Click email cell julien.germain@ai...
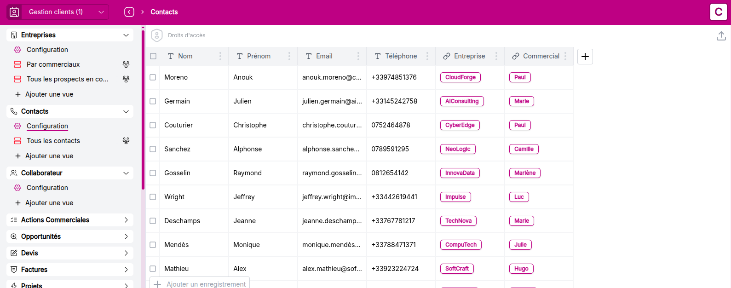This screenshot has height=288, width=731. tap(332, 101)
